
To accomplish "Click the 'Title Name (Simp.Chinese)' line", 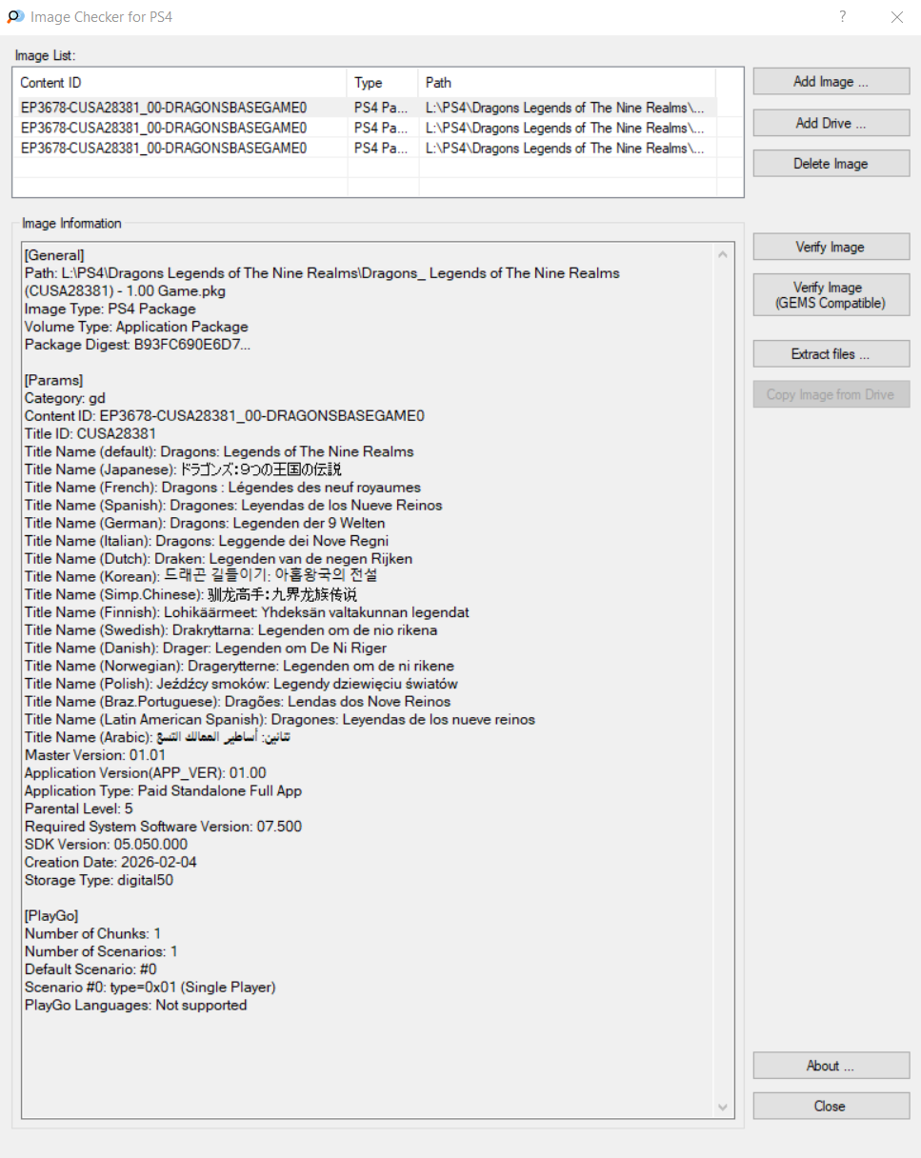I will click(x=190, y=594).
